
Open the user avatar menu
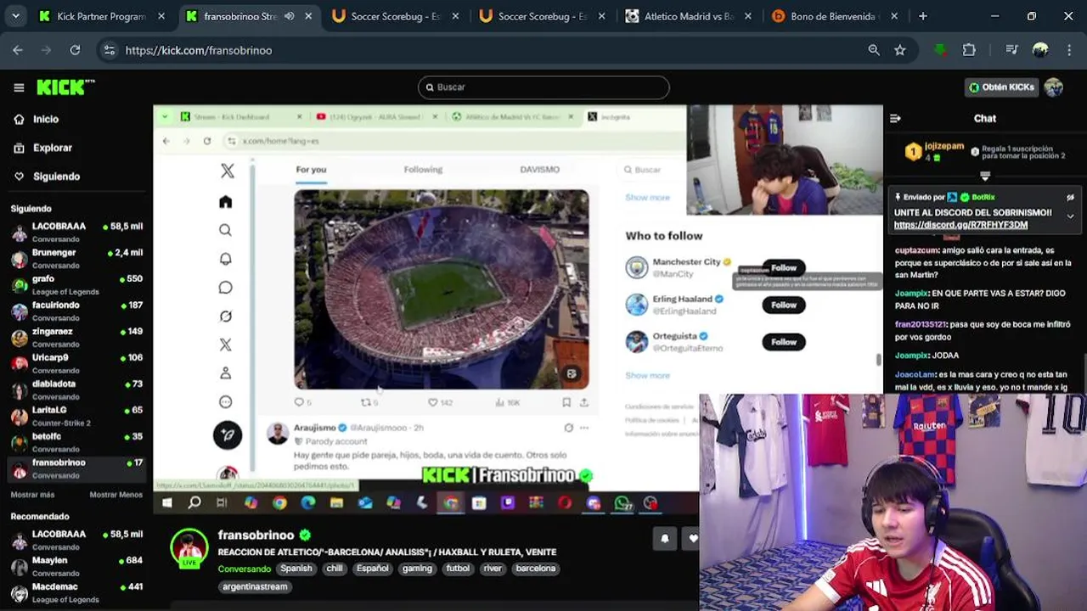coord(1054,87)
